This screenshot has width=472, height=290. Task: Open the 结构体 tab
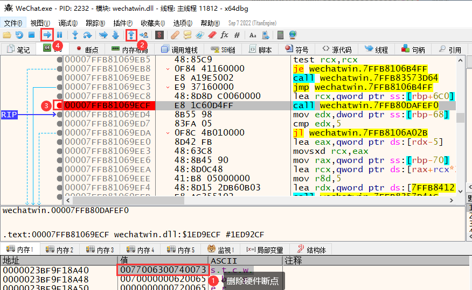click(311, 250)
